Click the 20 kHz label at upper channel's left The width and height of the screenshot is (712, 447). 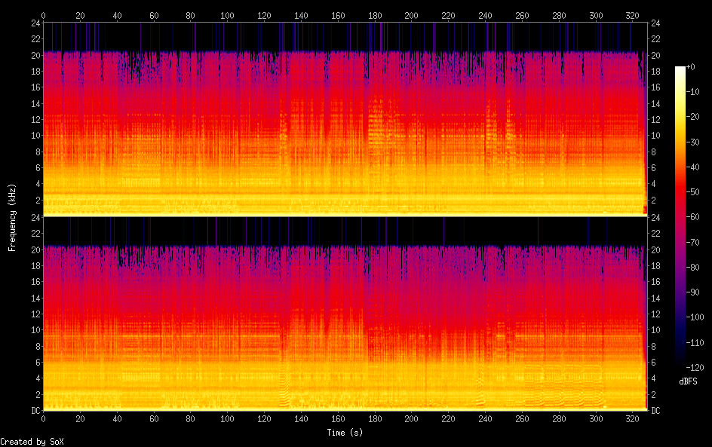tap(33, 56)
